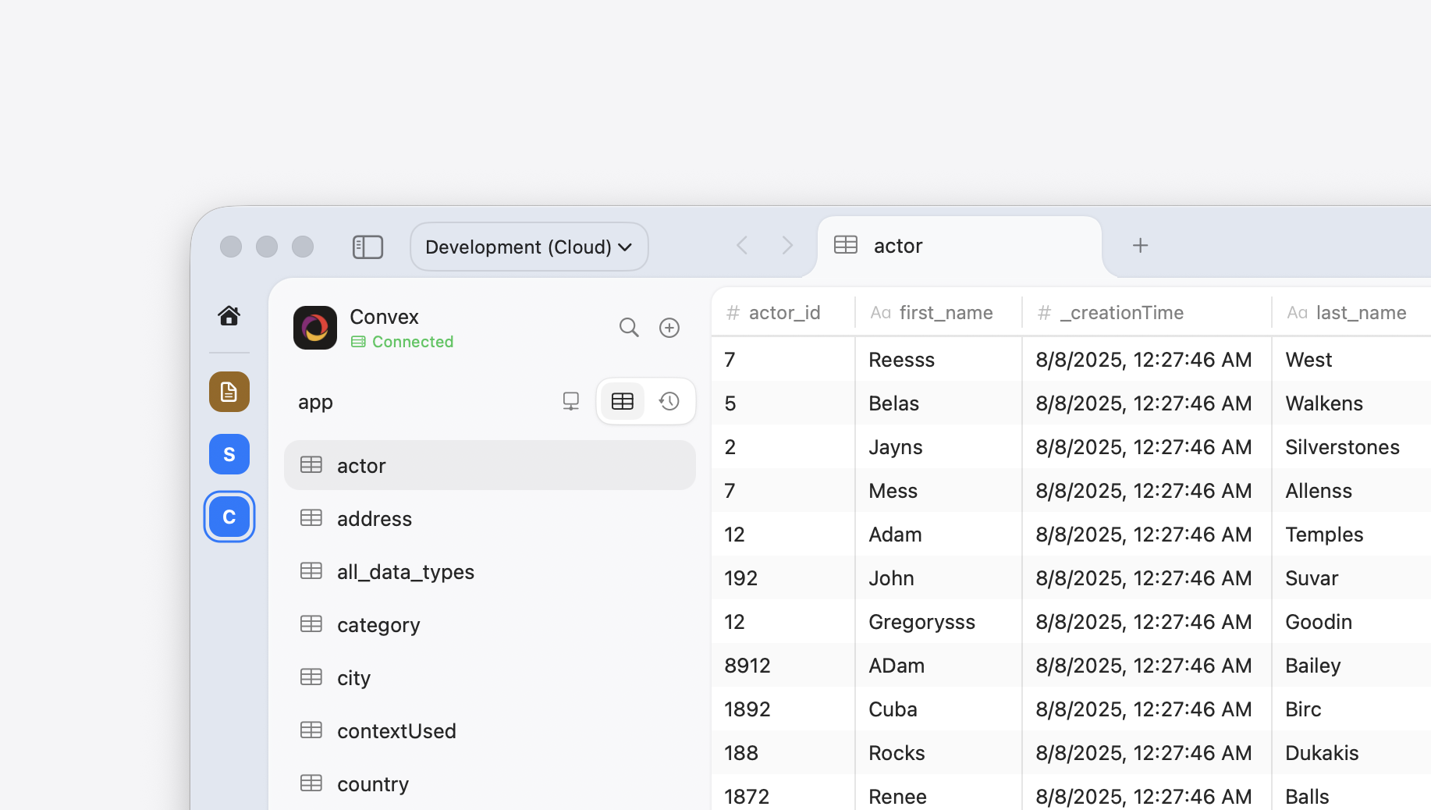Select the actor_id cell 1872
1431x810 pixels.
[x=783, y=793]
